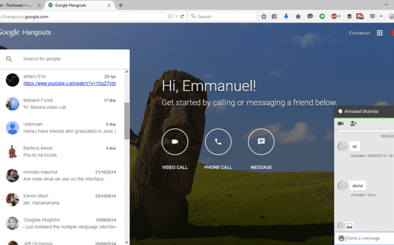Image resolution: width=394 pixels, height=245 pixels.
Task: Click the laptop device indicator in chat
Action: 349,226
